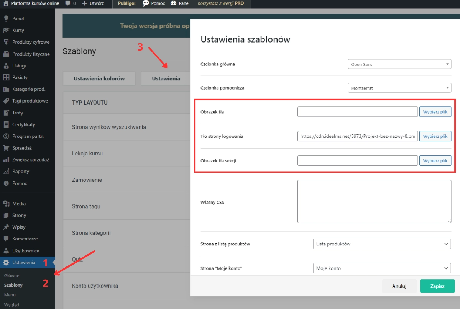Click the Program partn. dollar icon

[6, 136]
